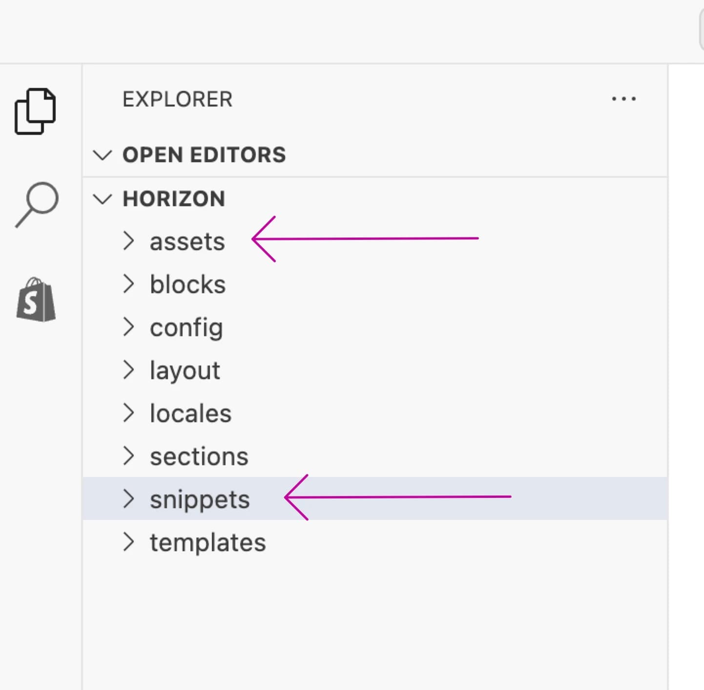Click the templates folder chevron icon
The width and height of the screenshot is (704, 690).
(x=129, y=542)
